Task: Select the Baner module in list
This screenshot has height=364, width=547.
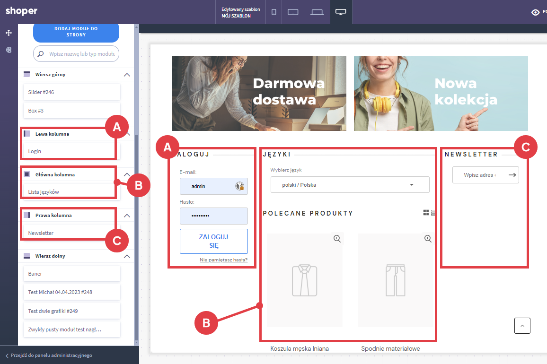Action: 71,274
